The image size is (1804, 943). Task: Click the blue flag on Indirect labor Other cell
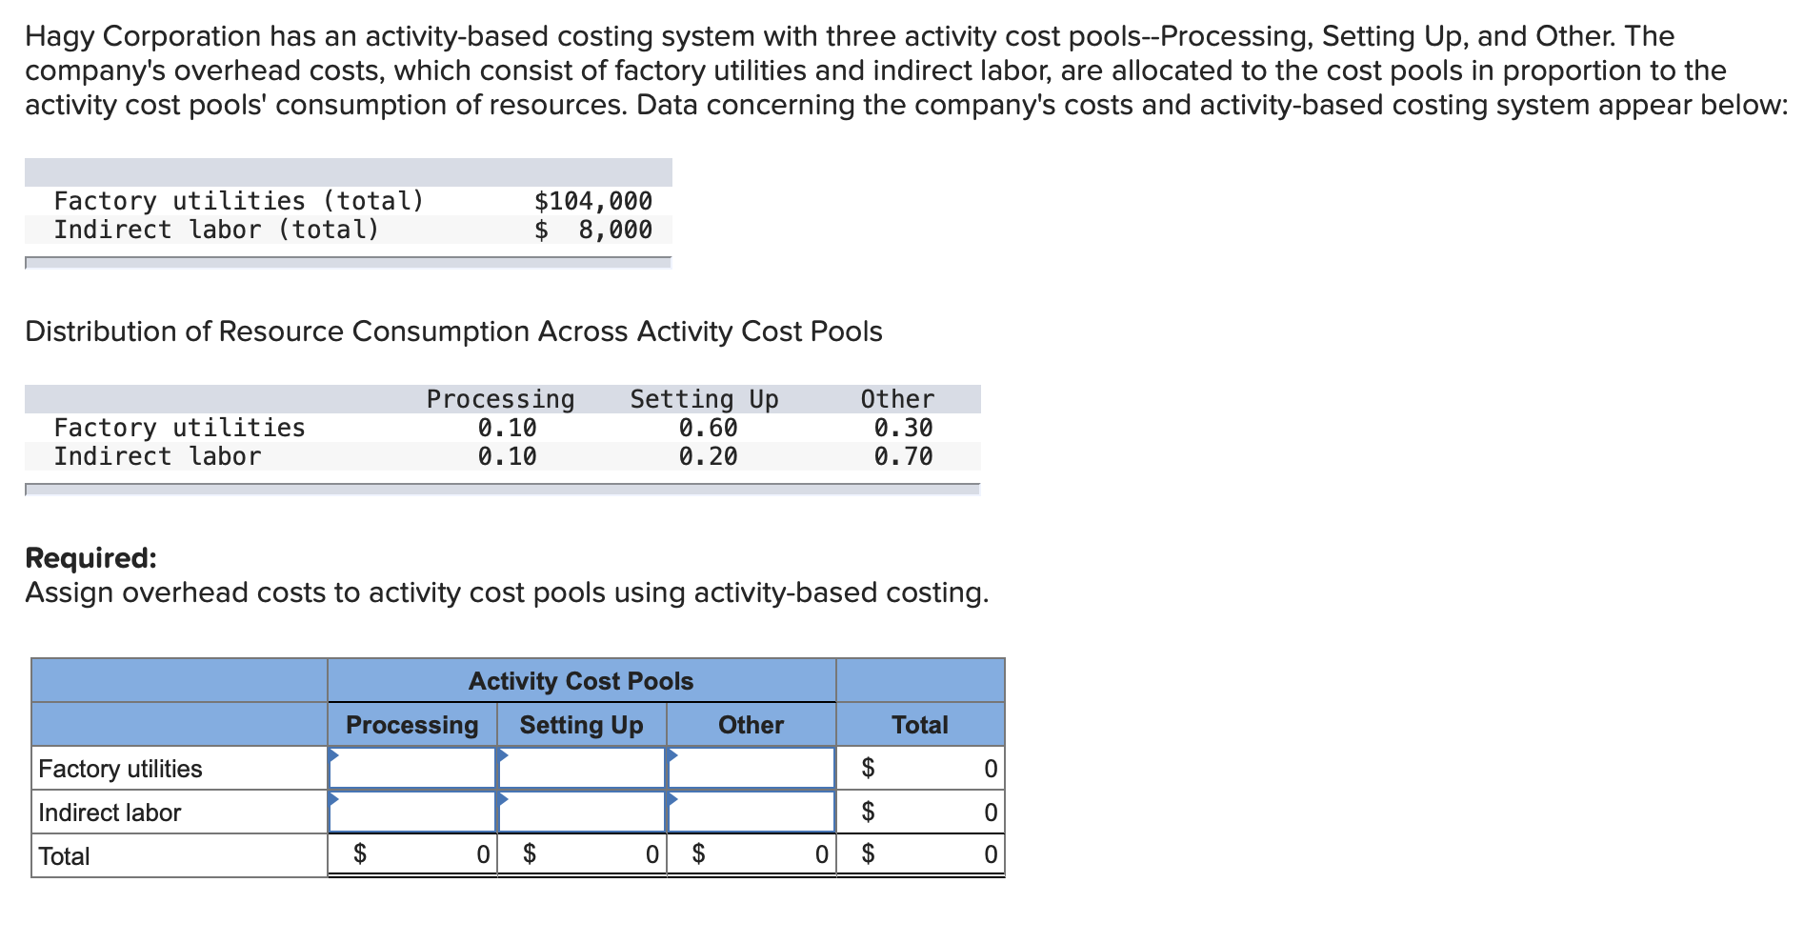coord(671,800)
